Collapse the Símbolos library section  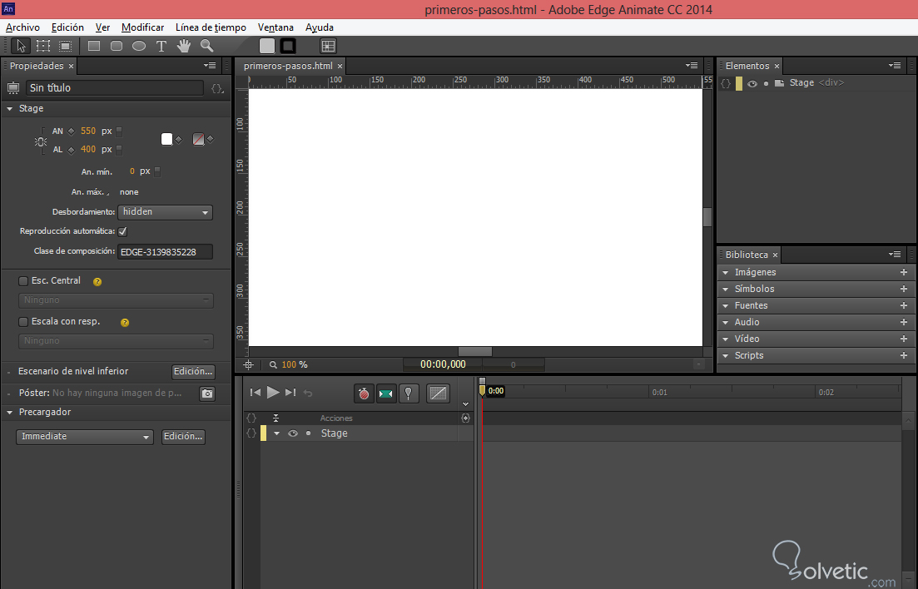pyautogui.click(x=726, y=289)
